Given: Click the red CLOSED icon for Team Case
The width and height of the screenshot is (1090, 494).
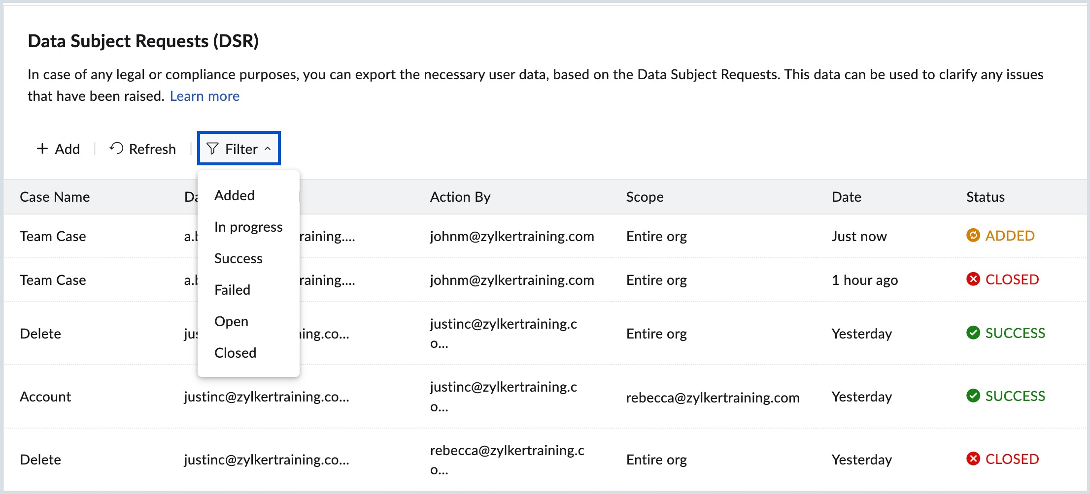Looking at the screenshot, I should click(973, 279).
